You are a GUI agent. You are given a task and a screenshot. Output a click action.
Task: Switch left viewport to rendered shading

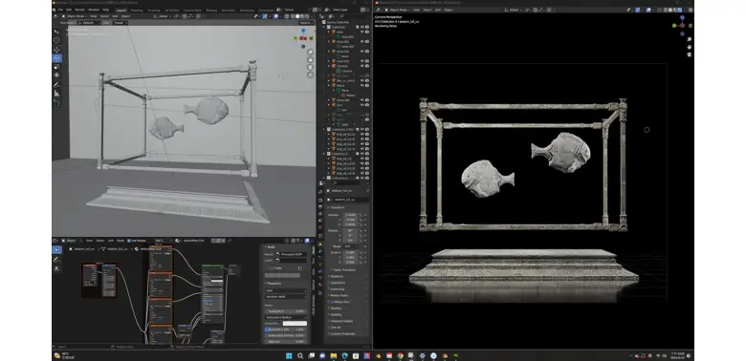point(307,16)
